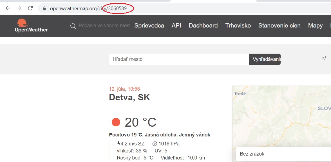Click the red clear sky weather icon
331x162 pixels.
[116, 122]
